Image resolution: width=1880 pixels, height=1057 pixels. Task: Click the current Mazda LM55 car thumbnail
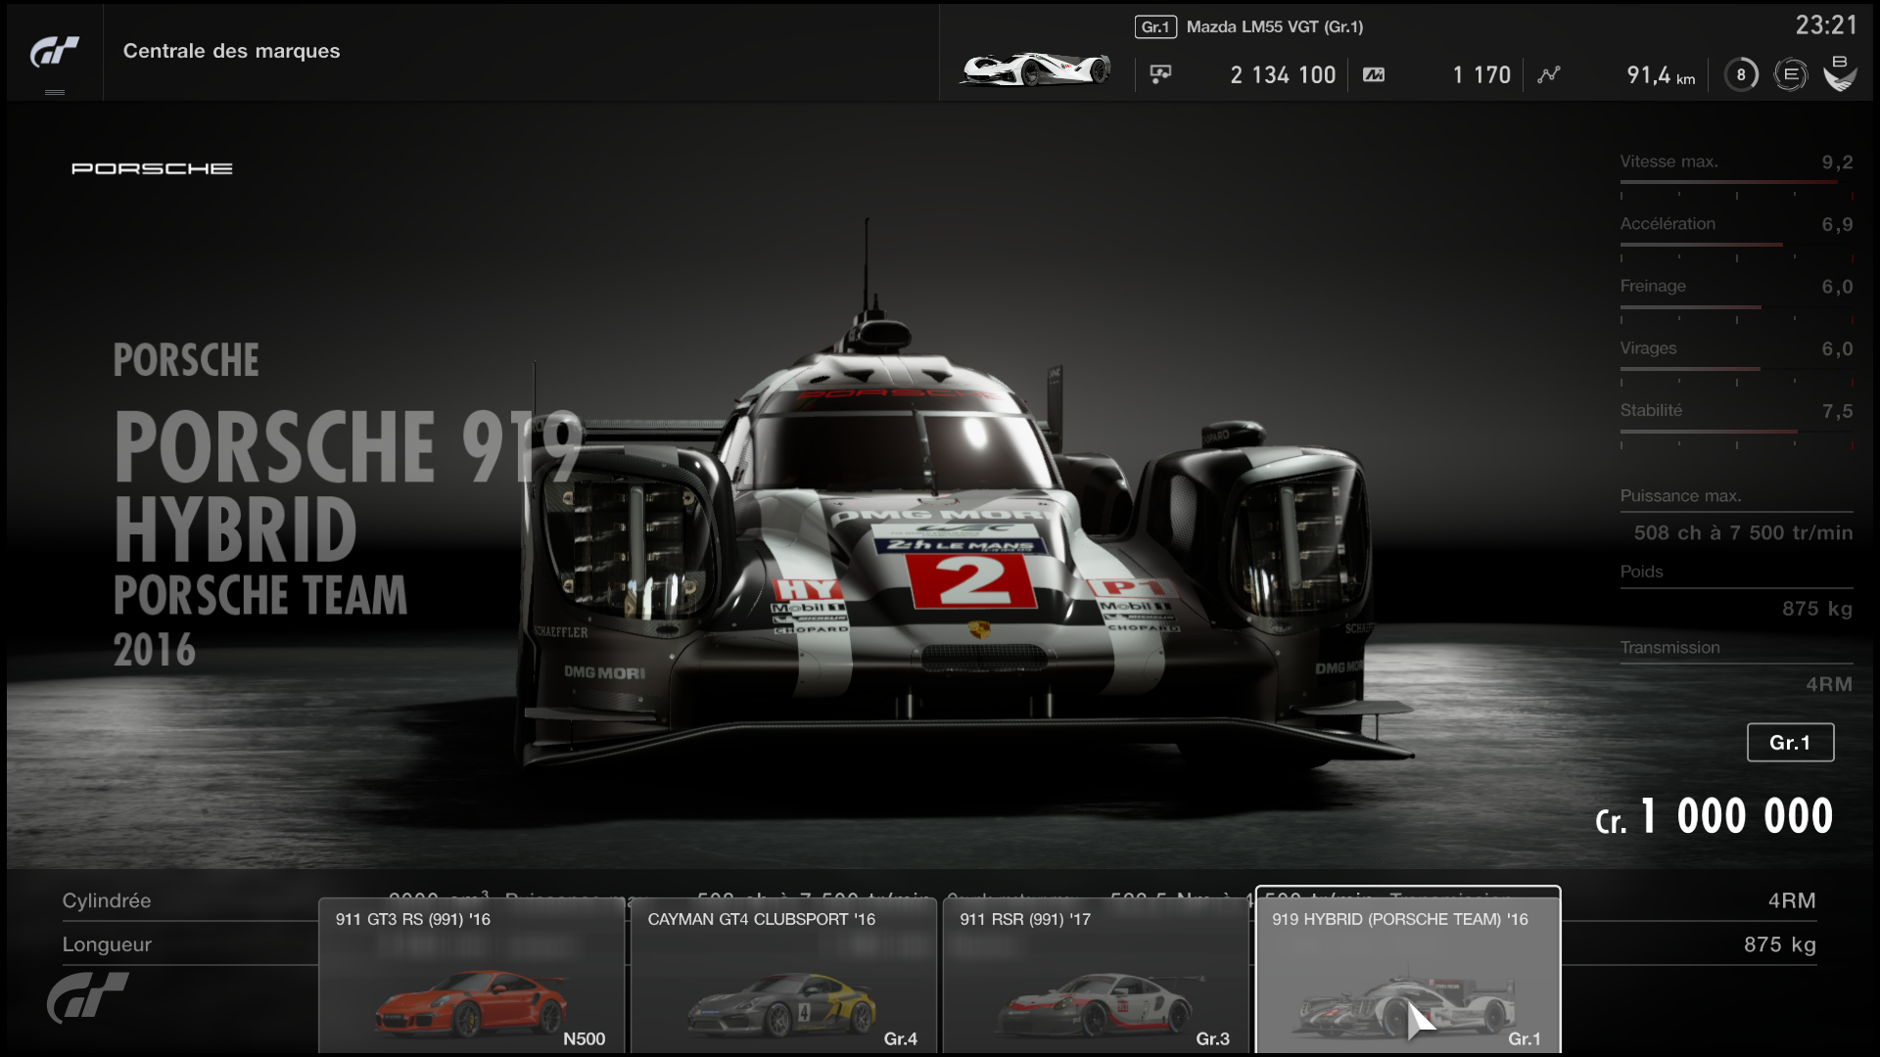pos(1035,69)
